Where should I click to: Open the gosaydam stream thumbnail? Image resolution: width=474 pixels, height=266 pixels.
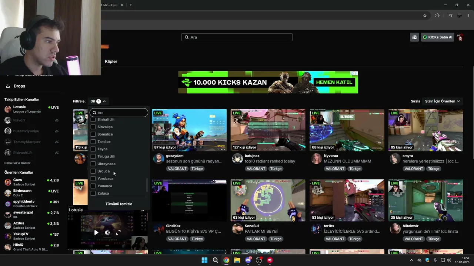tap(189, 130)
